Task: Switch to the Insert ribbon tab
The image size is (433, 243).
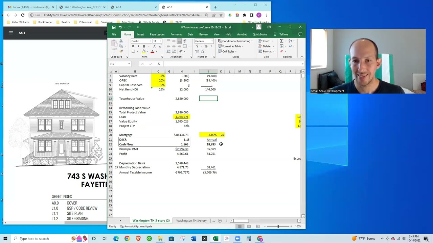Action: [140, 34]
